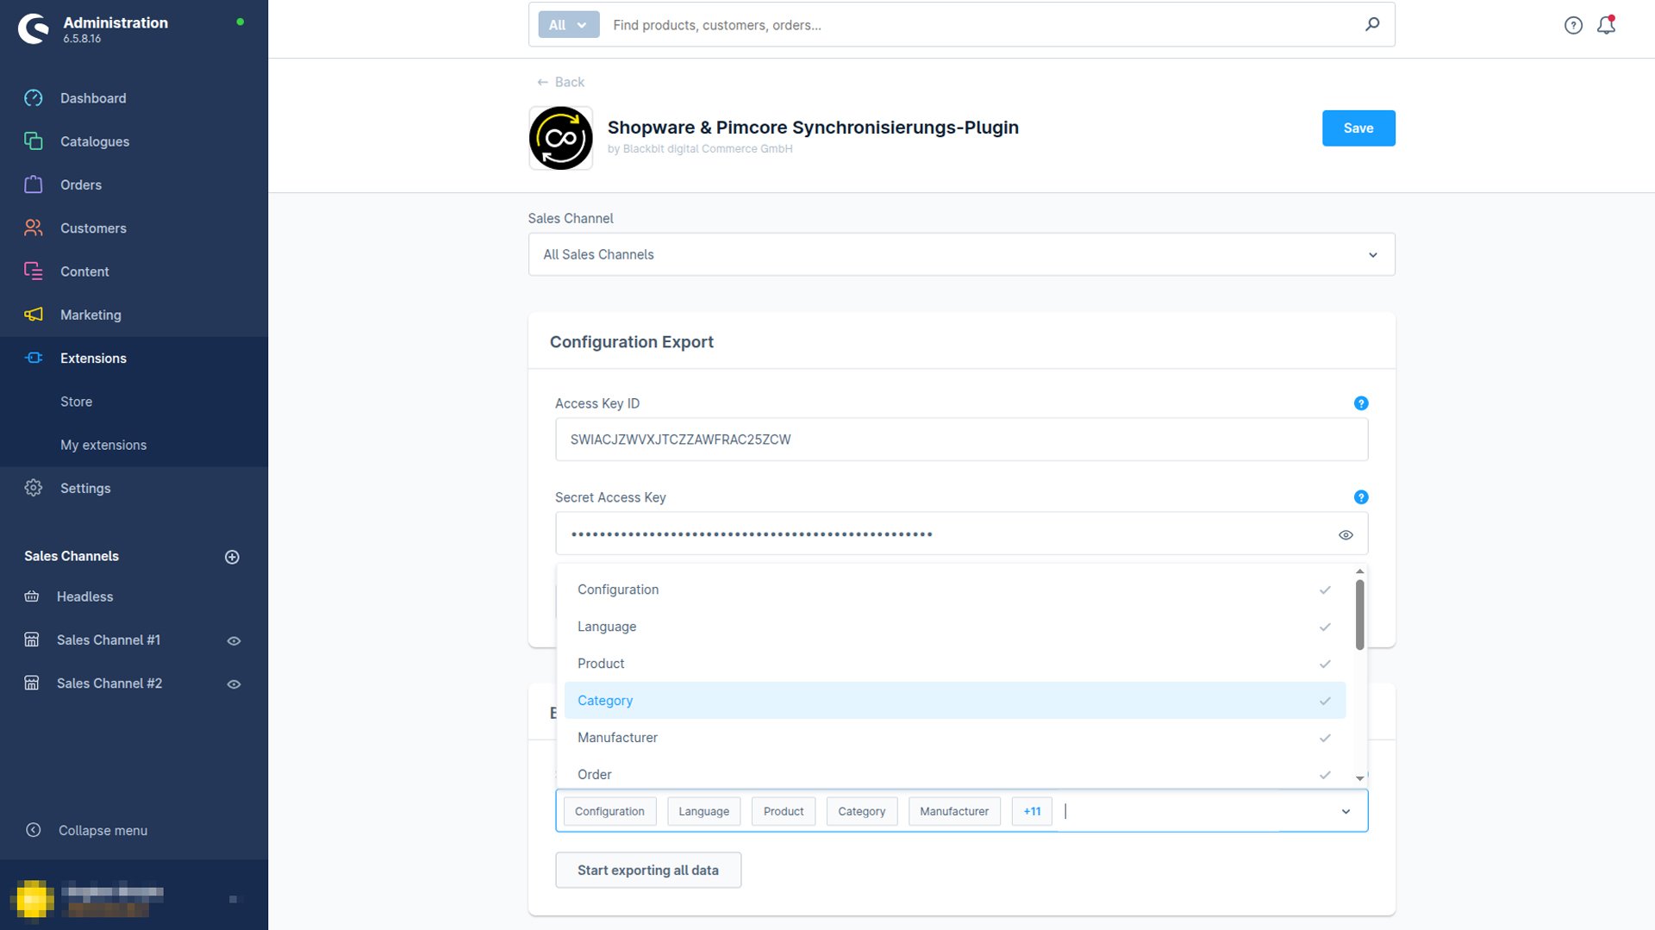Open the Marketing megaphone icon

point(33,315)
